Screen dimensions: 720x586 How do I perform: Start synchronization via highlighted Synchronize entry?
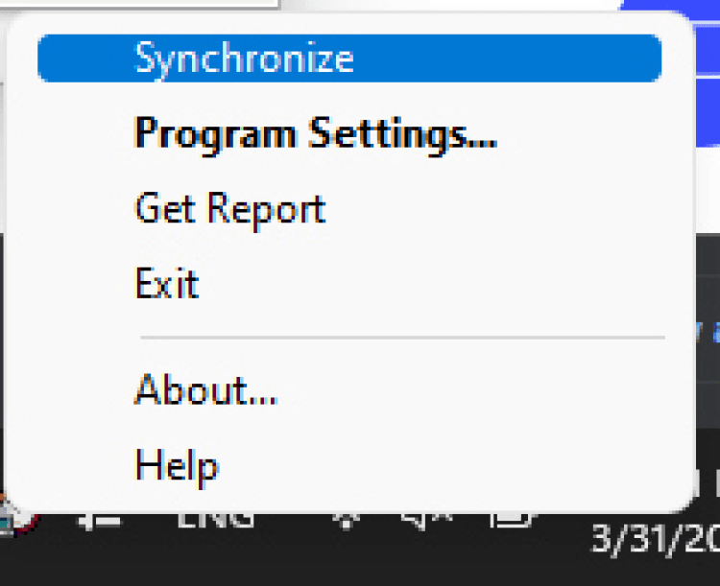click(x=348, y=59)
